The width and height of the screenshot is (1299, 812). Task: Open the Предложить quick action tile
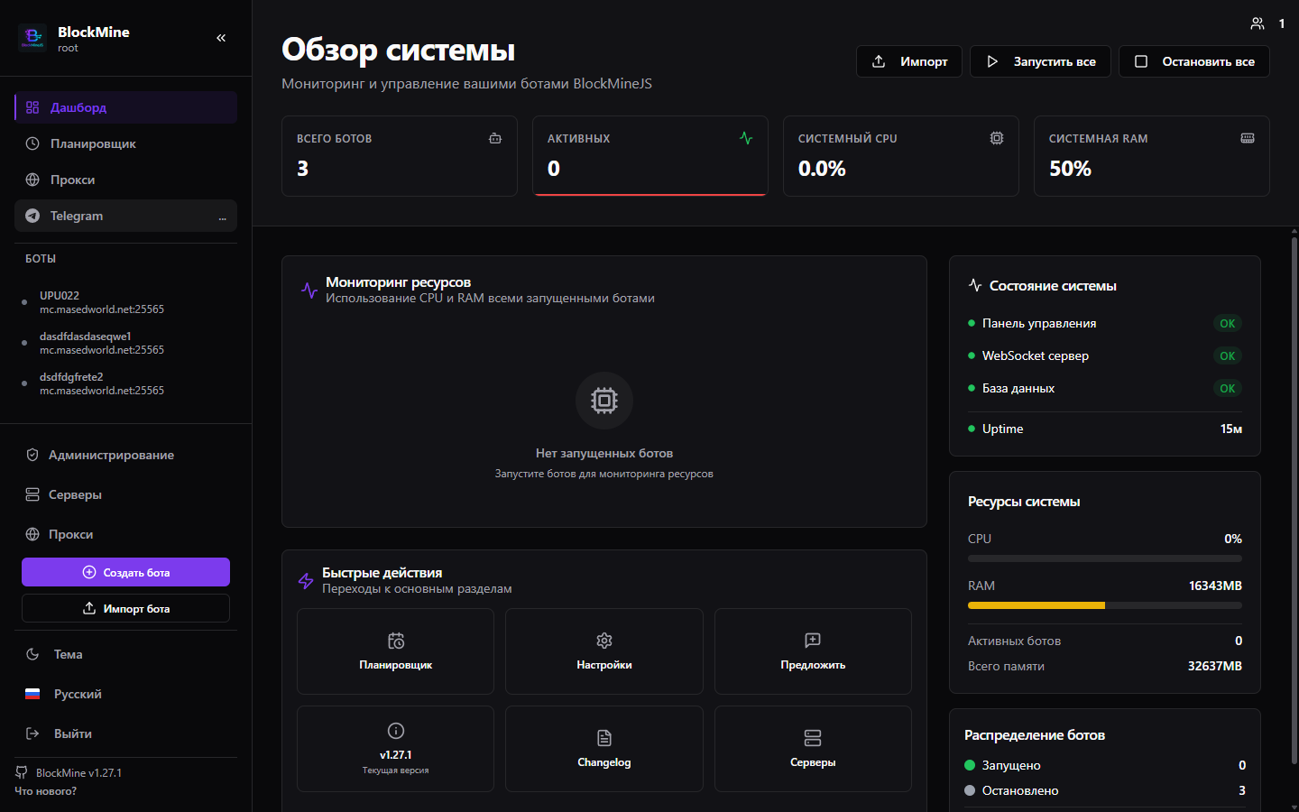coord(813,651)
